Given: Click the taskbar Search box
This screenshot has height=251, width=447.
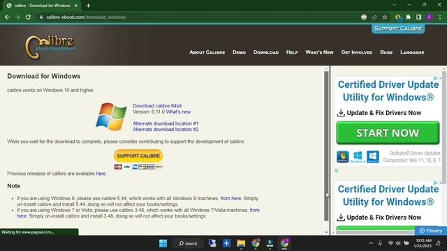Looking at the screenshot, I should pyautogui.click(x=188, y=243).
